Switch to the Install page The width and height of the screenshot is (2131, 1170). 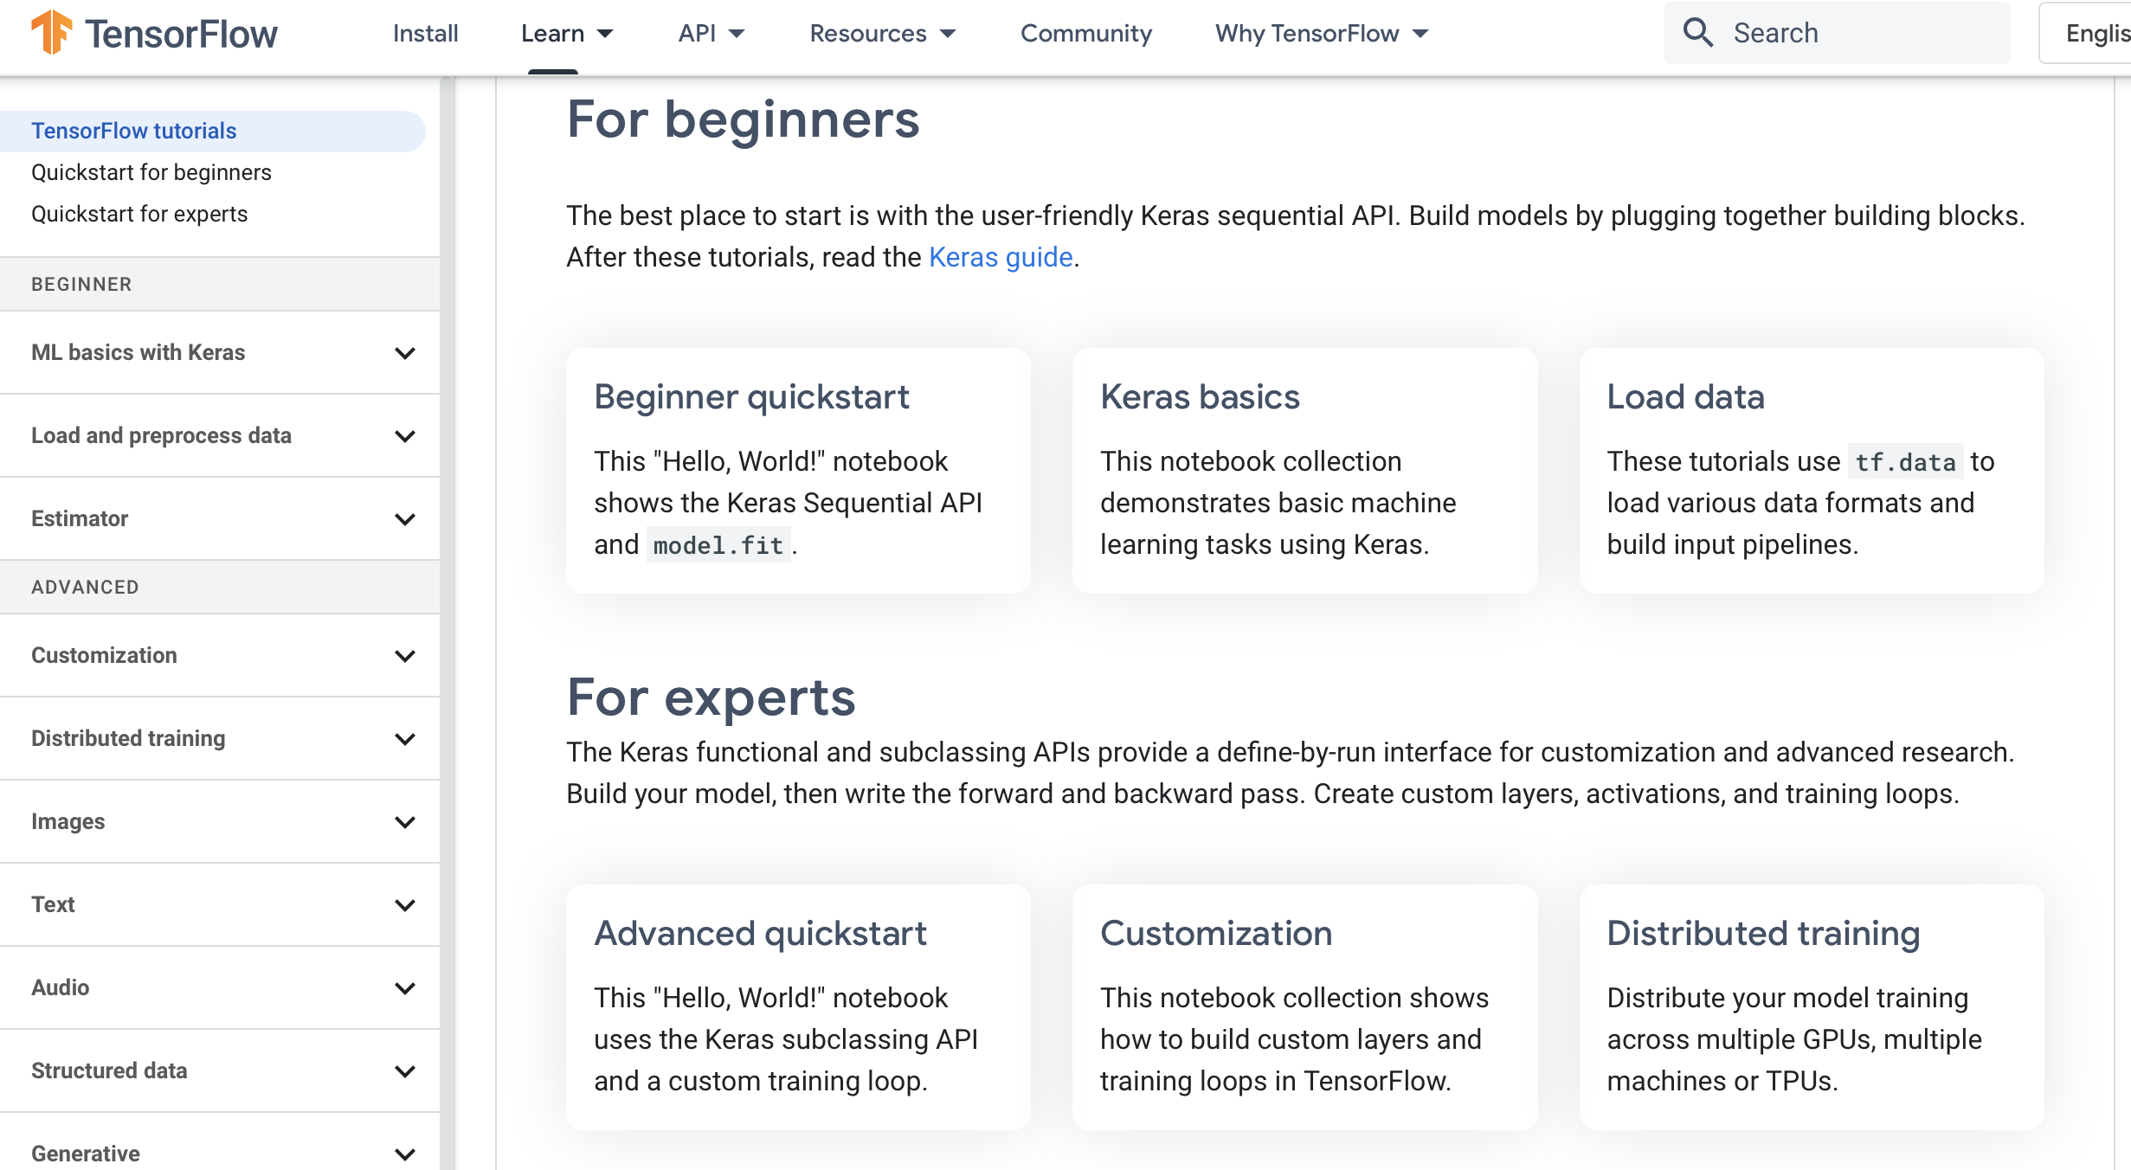click(x=424, y=33)
